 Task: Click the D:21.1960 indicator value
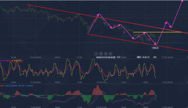pos(5,61)
